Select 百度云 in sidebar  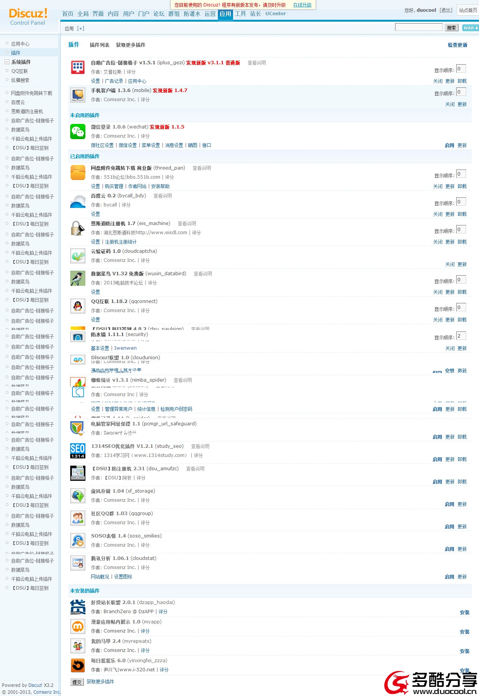[18, 102]
